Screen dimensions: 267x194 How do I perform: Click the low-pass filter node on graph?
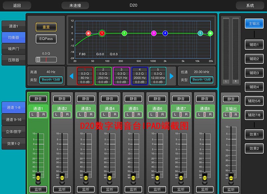pos(210,33)
